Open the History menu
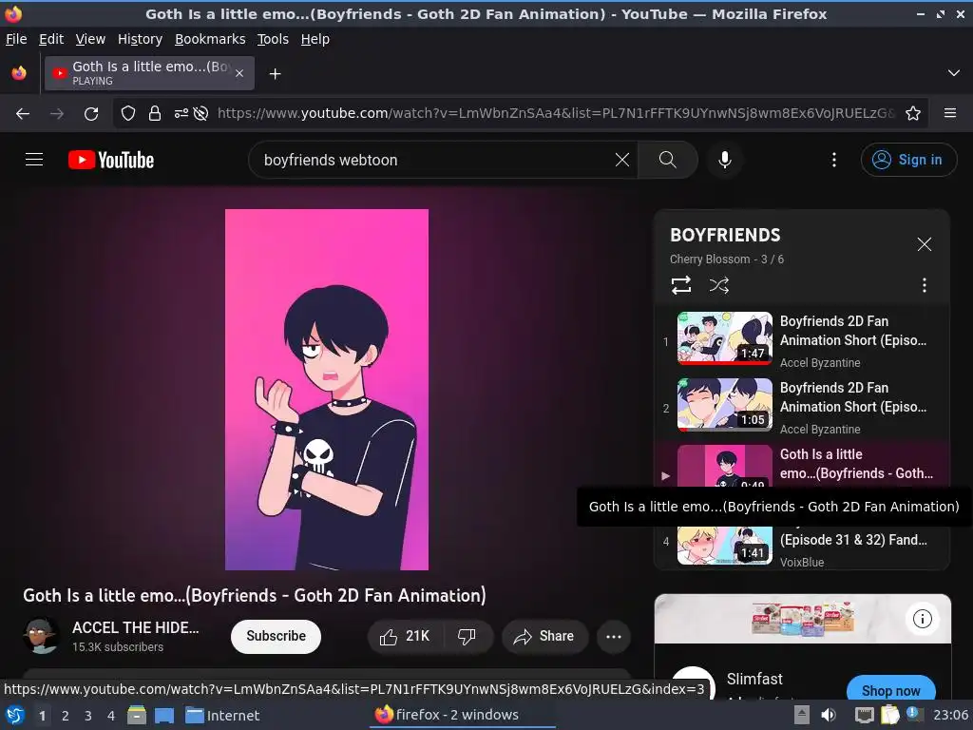Viewport: 973px width, 730px height. pos(141,39)
